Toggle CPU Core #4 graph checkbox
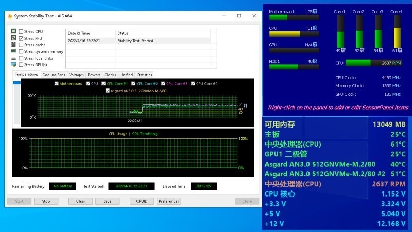 [x=193, y=83]
